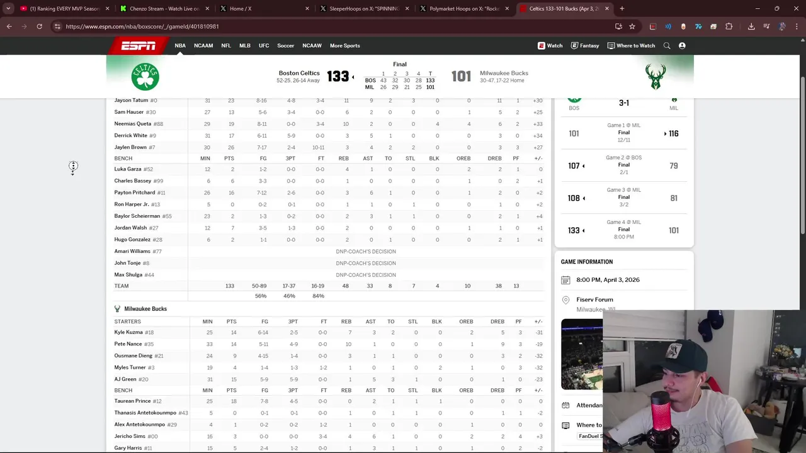This screenshot has height=453, width=806.
Task: Open Taurean Prince player link
Action: tap(132, 401)
